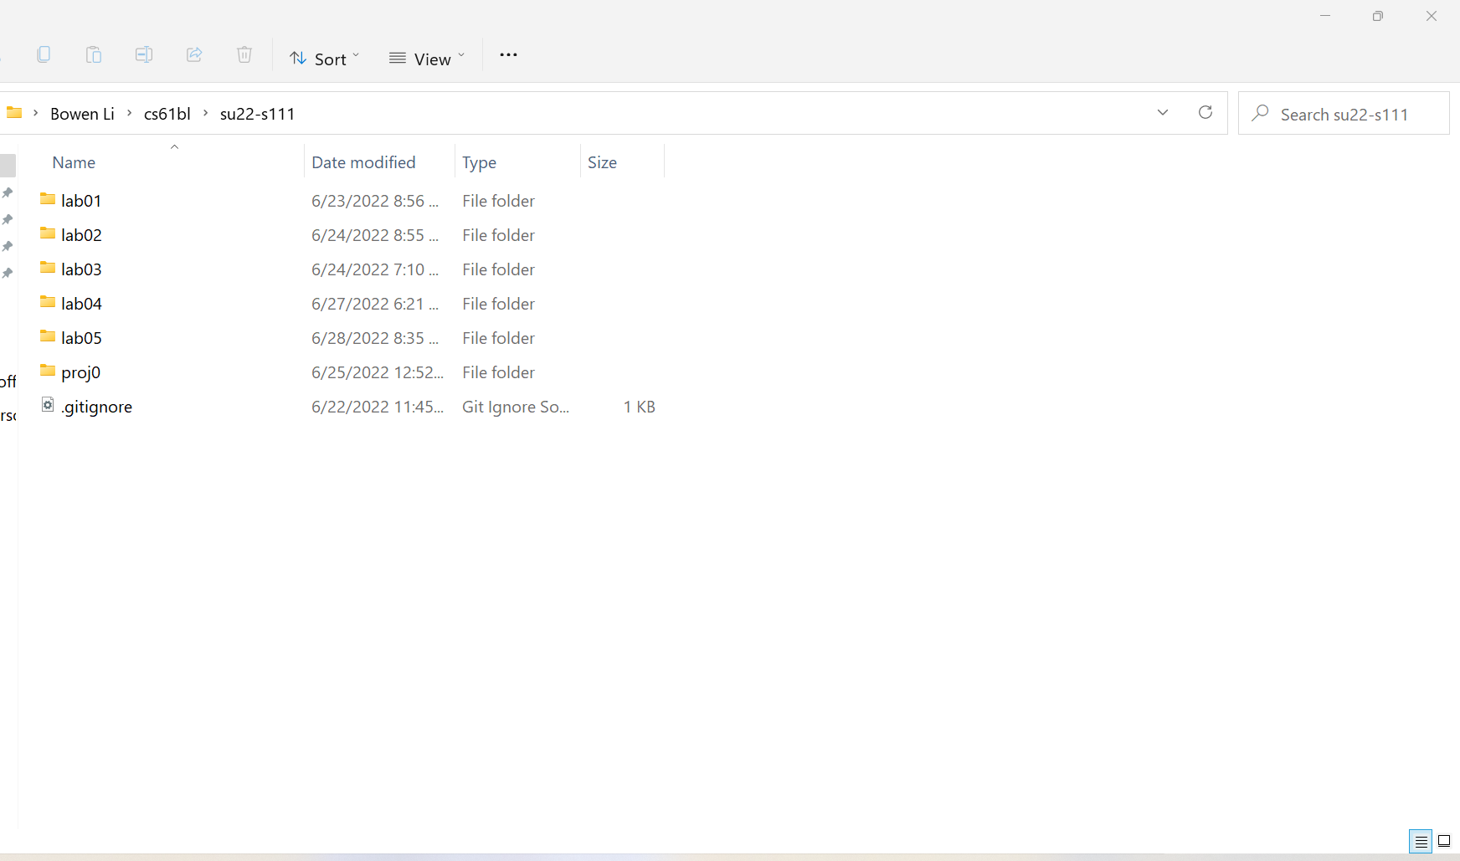Click the Share icon in toolbar
The width and height of the screenshot is (1460, 861).
coord(194,55)
